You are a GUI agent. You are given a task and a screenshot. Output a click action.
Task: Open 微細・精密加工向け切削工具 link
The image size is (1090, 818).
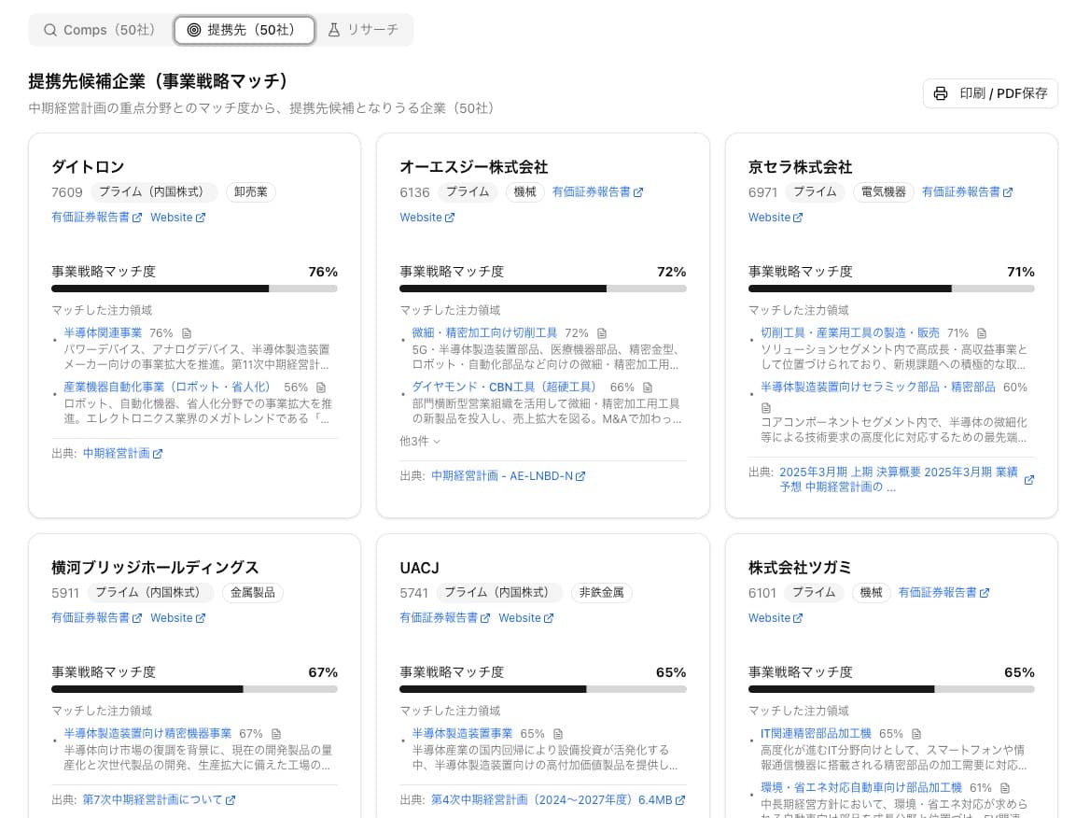tap(484, 333)
